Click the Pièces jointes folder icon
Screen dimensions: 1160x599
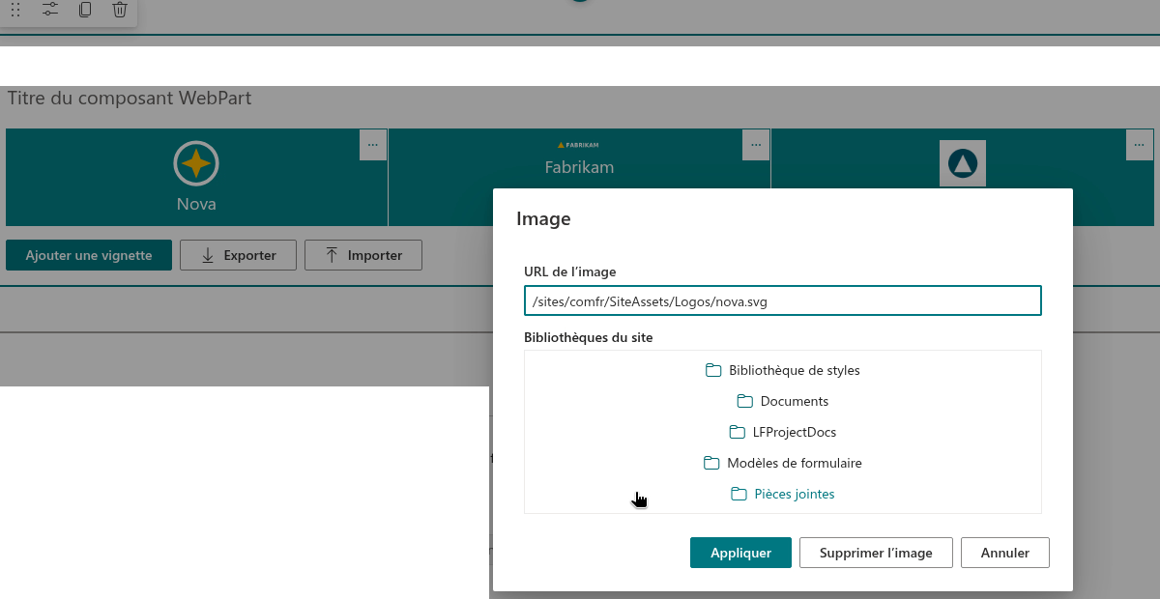(x=739, y=494)
